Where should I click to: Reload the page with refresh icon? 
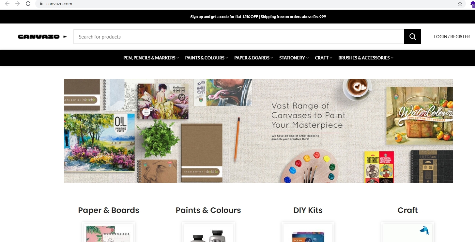click(x=28, y=4)
